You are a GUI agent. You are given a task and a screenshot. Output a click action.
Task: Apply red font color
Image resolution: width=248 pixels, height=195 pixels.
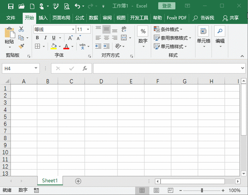(66, 46)
